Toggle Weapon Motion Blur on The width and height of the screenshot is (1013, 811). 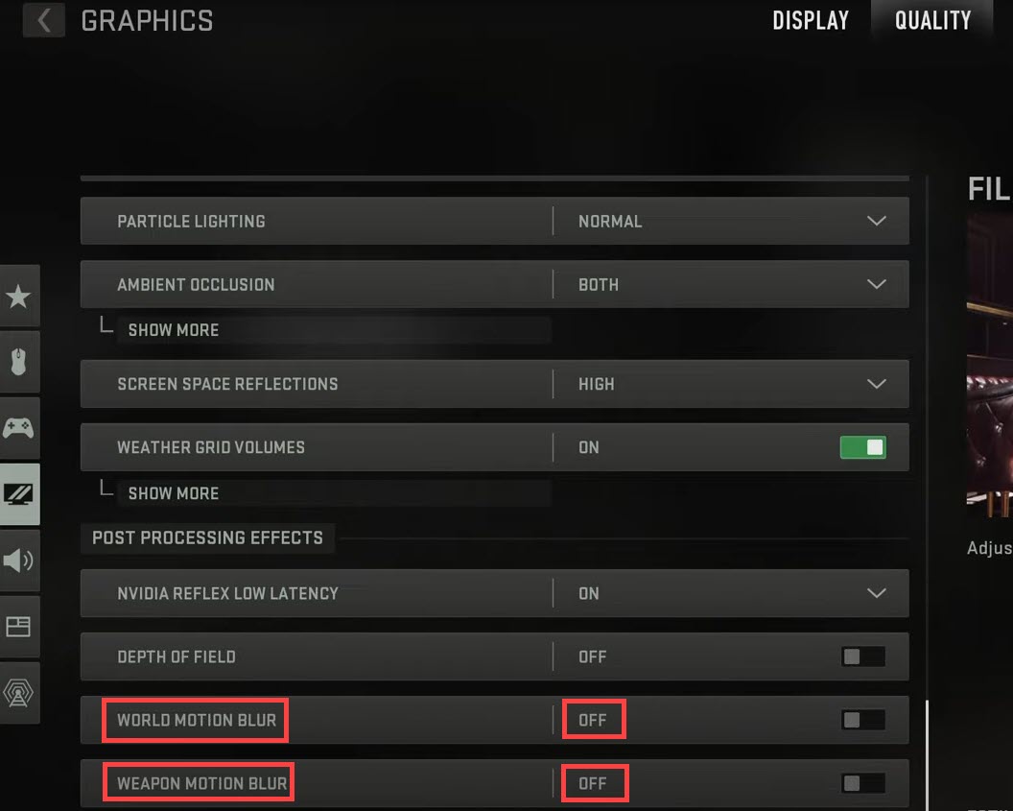(x=861, y=783)
